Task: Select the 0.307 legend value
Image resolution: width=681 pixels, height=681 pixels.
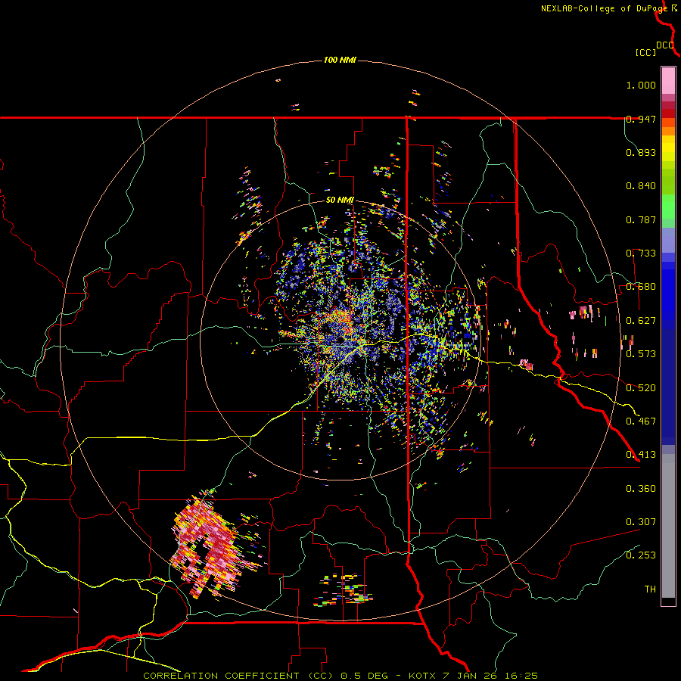Action: [x=641, y=522]
